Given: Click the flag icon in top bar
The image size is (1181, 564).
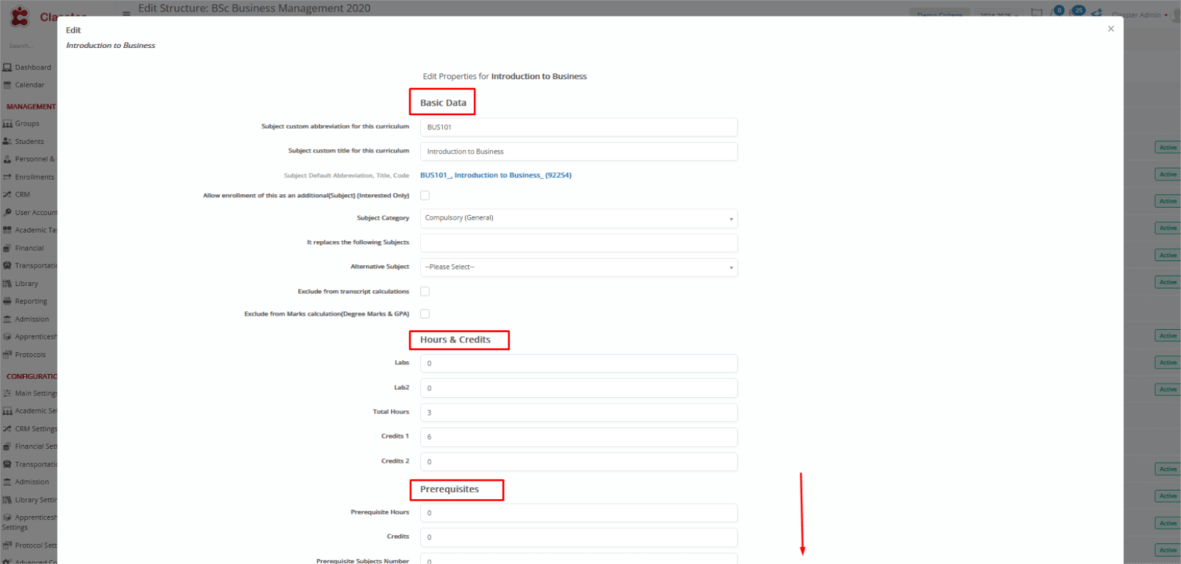Looking at the screenshot, I should tap(1036, 13).
